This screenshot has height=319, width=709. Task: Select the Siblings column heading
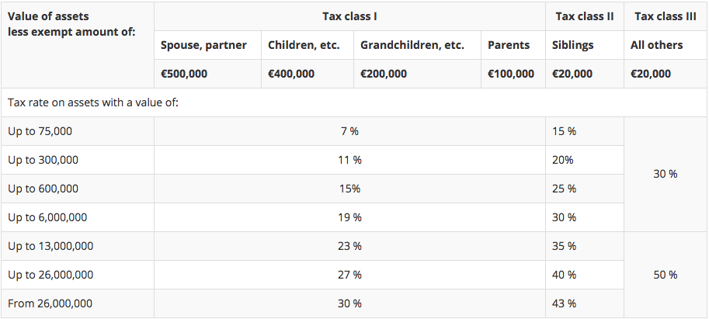572,45
